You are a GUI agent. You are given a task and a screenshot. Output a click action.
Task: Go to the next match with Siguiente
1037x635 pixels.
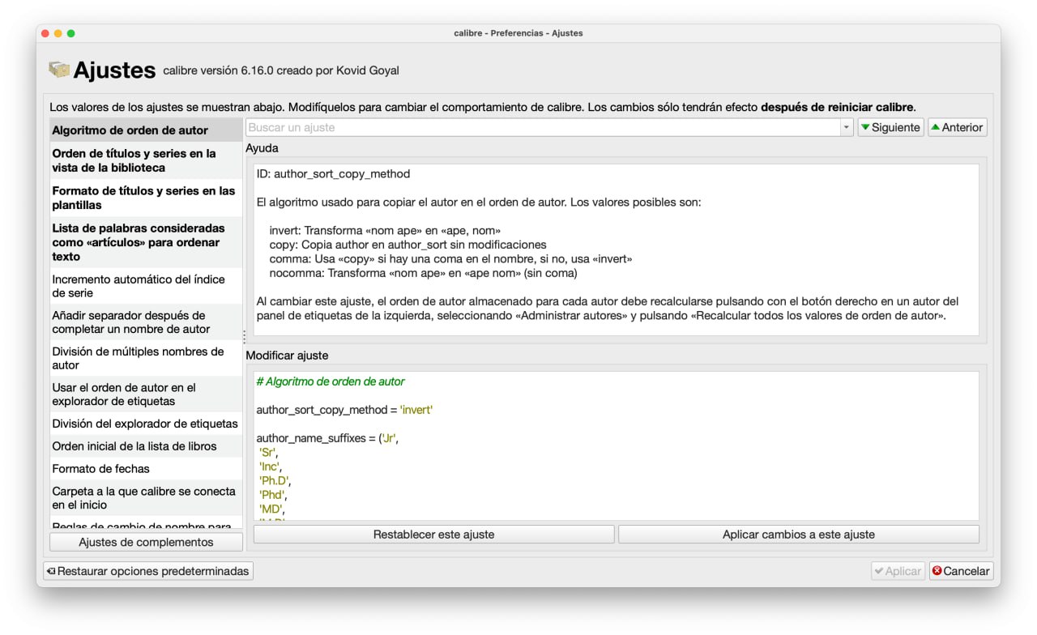[890, 127]
